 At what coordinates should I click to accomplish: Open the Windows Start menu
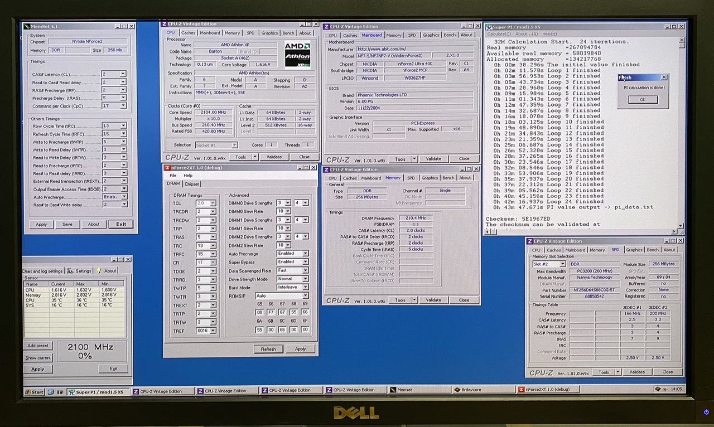click(34, 392)
